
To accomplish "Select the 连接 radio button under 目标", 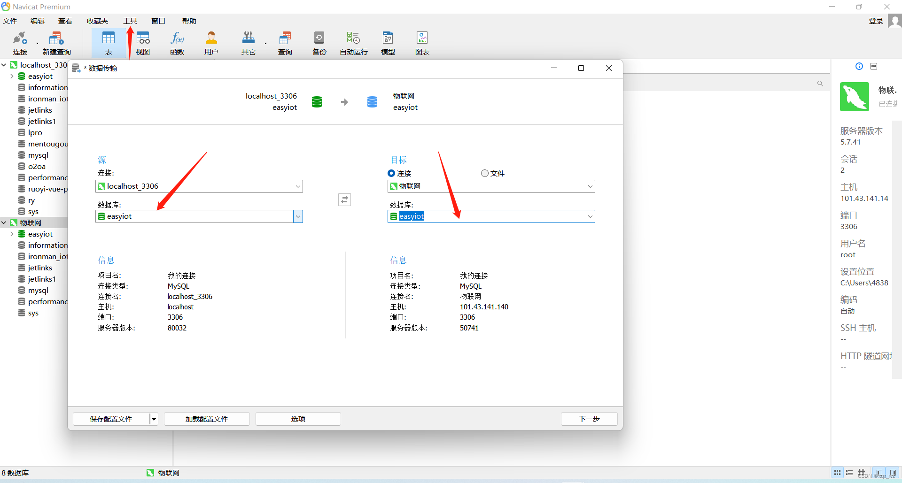I will click(x=391, y=173).
